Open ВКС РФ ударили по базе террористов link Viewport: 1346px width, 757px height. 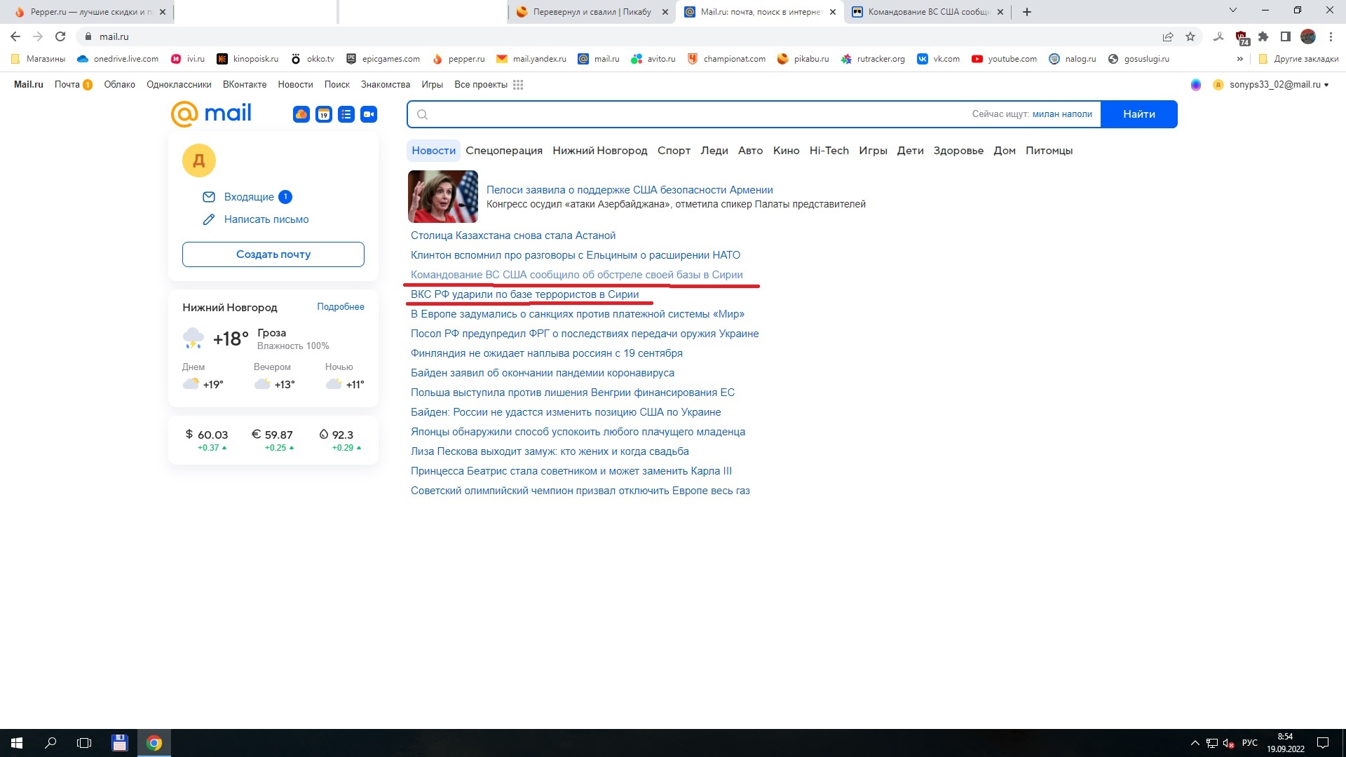tap(524, 294)
